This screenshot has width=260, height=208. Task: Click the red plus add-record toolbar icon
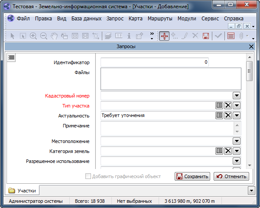click(x=164, y=36)
